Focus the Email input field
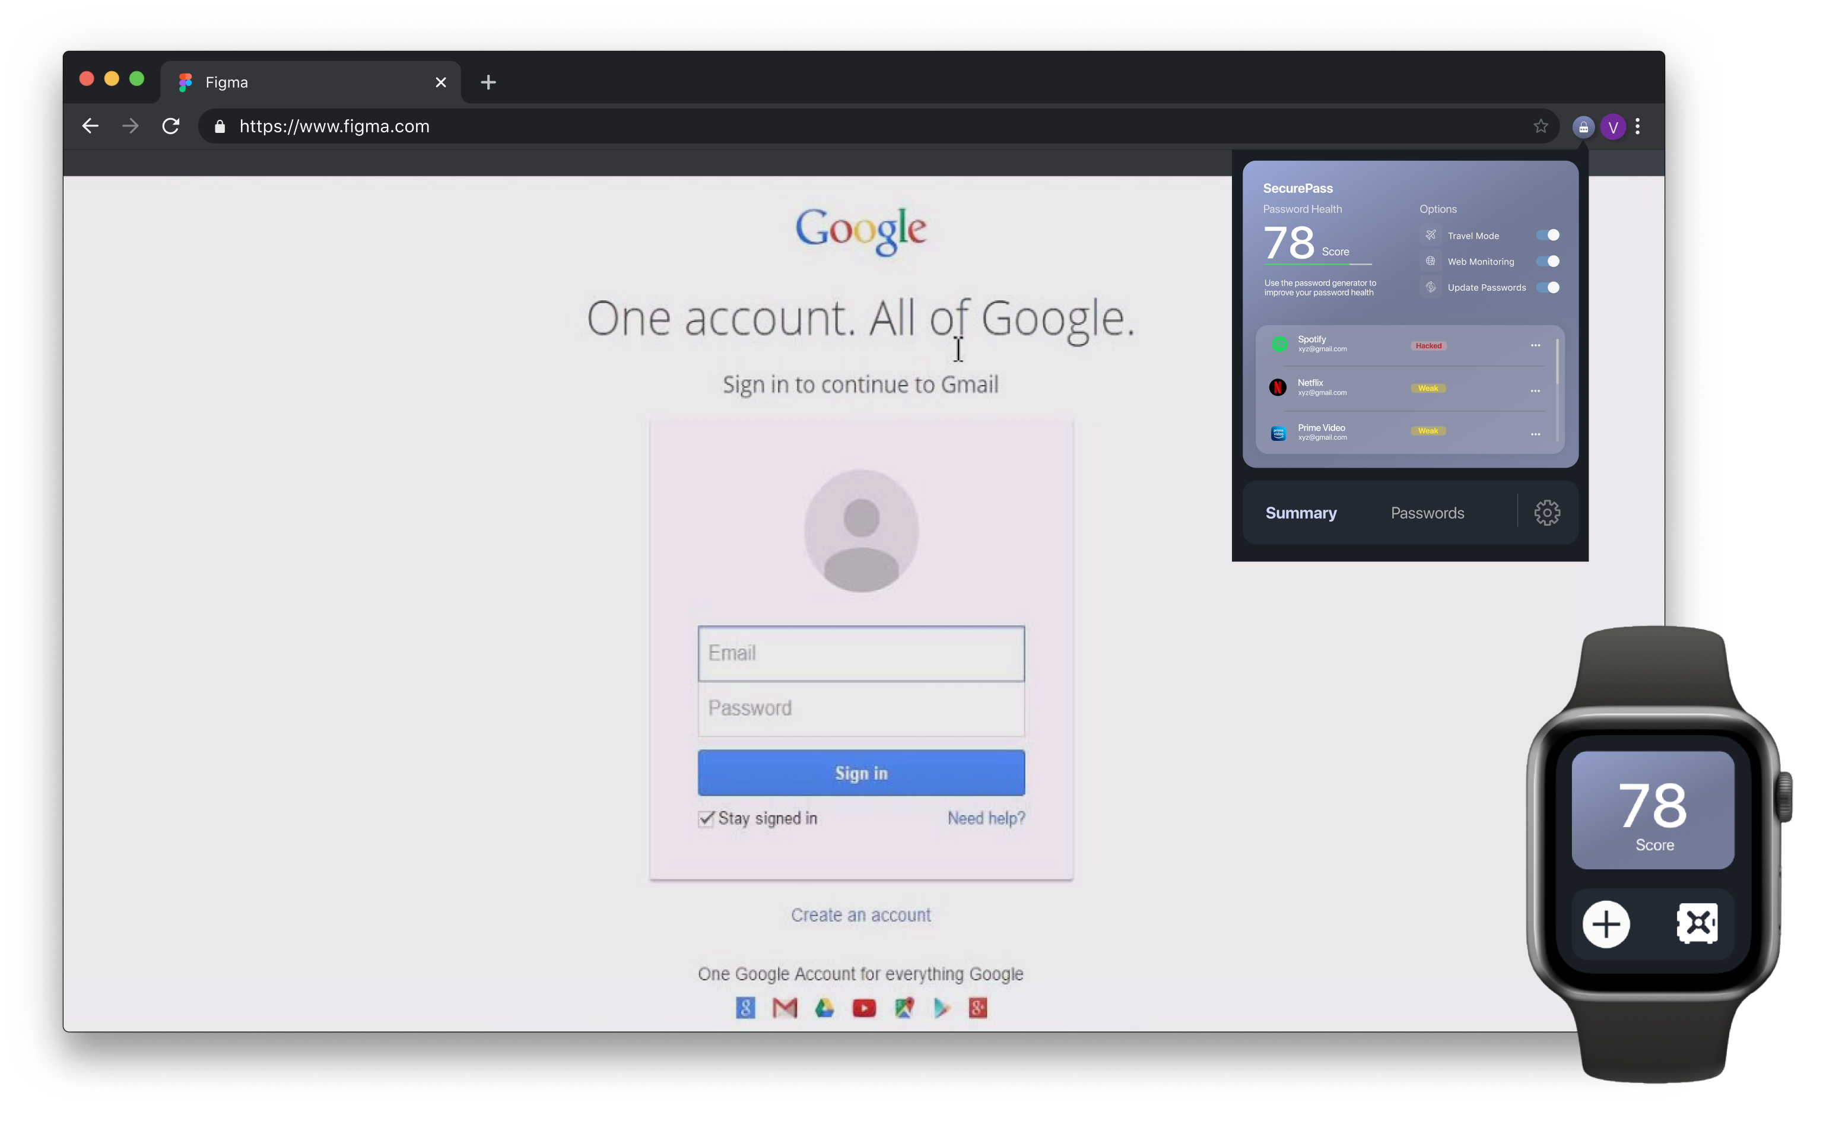Screen dimensions: 1823x1128 coord(861,653)
